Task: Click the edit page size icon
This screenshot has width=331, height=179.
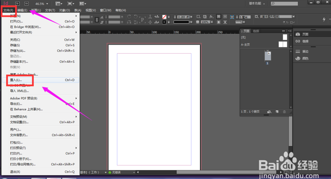Action: (x=269, y=112)
